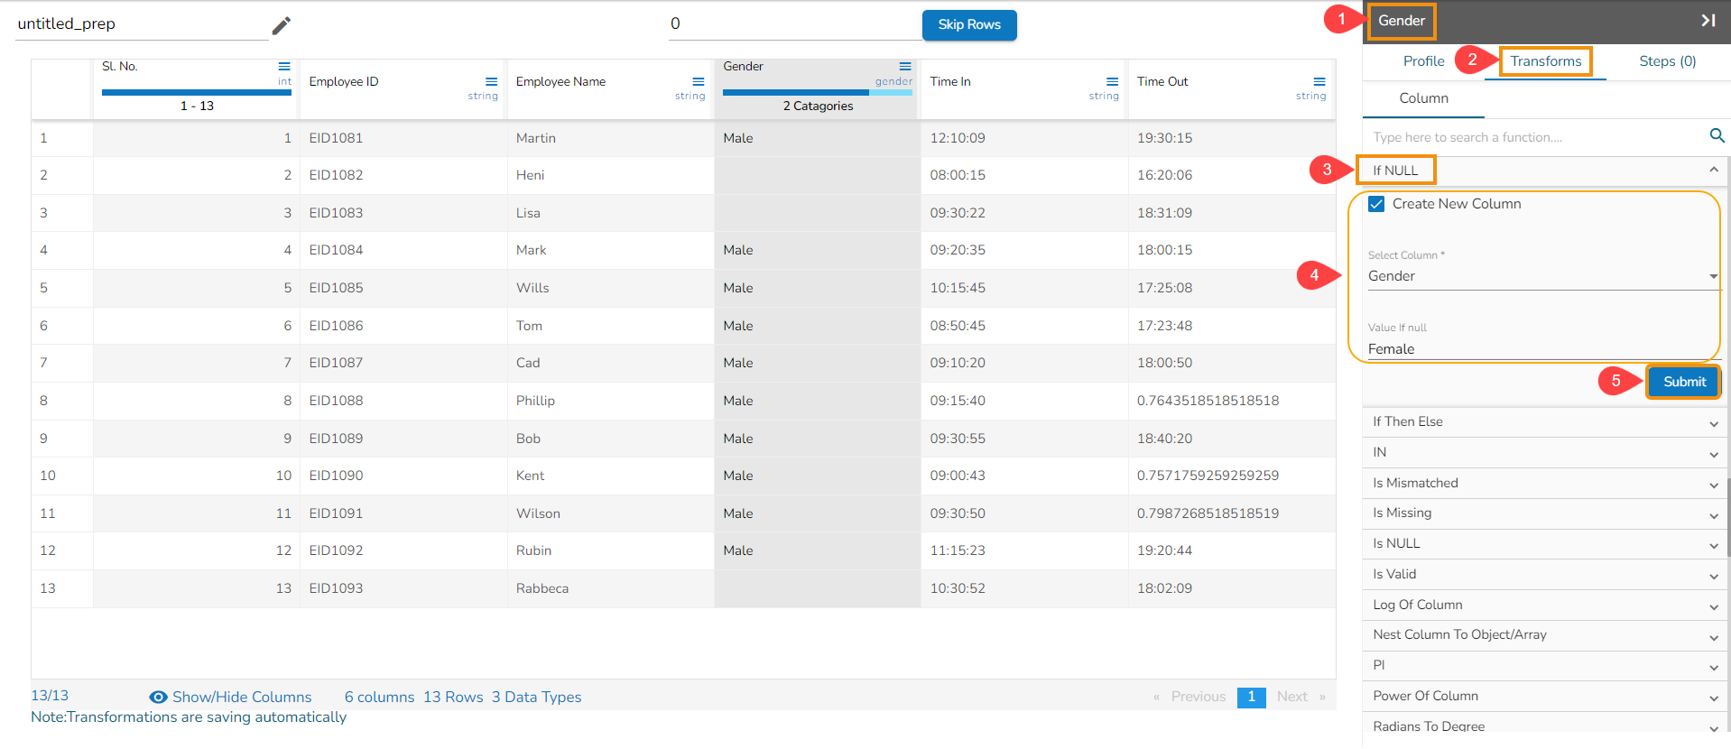The width and height of the screenshot is (1731, 749).
Task: Click the function search magnifier icon
Action: (1717, 136)
